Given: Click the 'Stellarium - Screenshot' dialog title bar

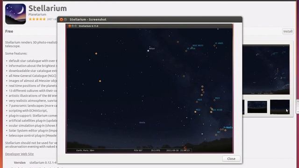Looking at the screenshot, I should point(149,20).
